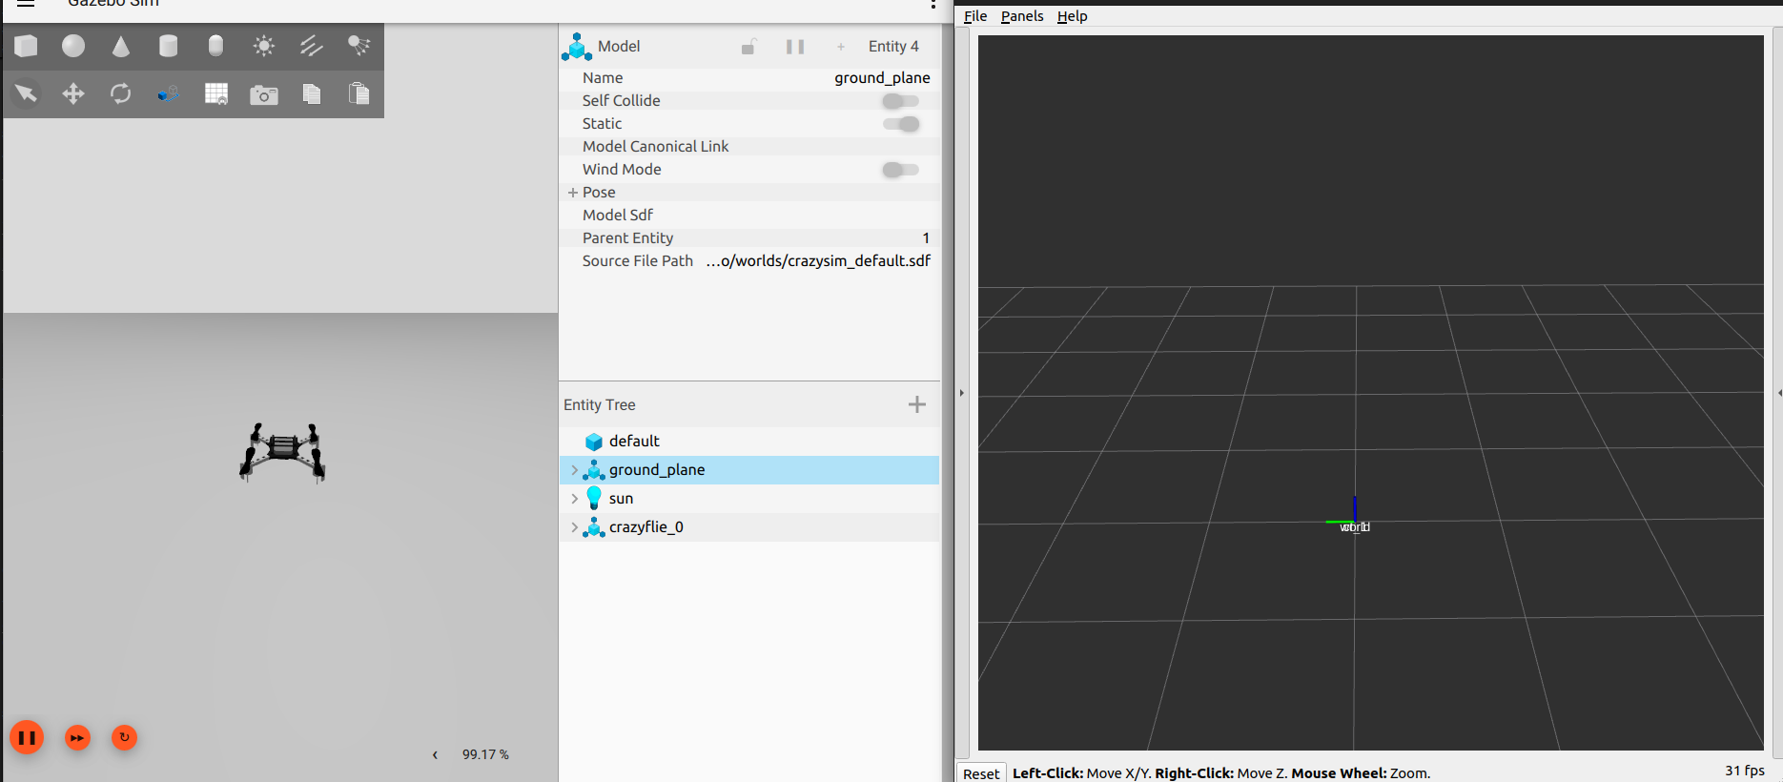Activate the rotate mode tool

coord(121,93)
